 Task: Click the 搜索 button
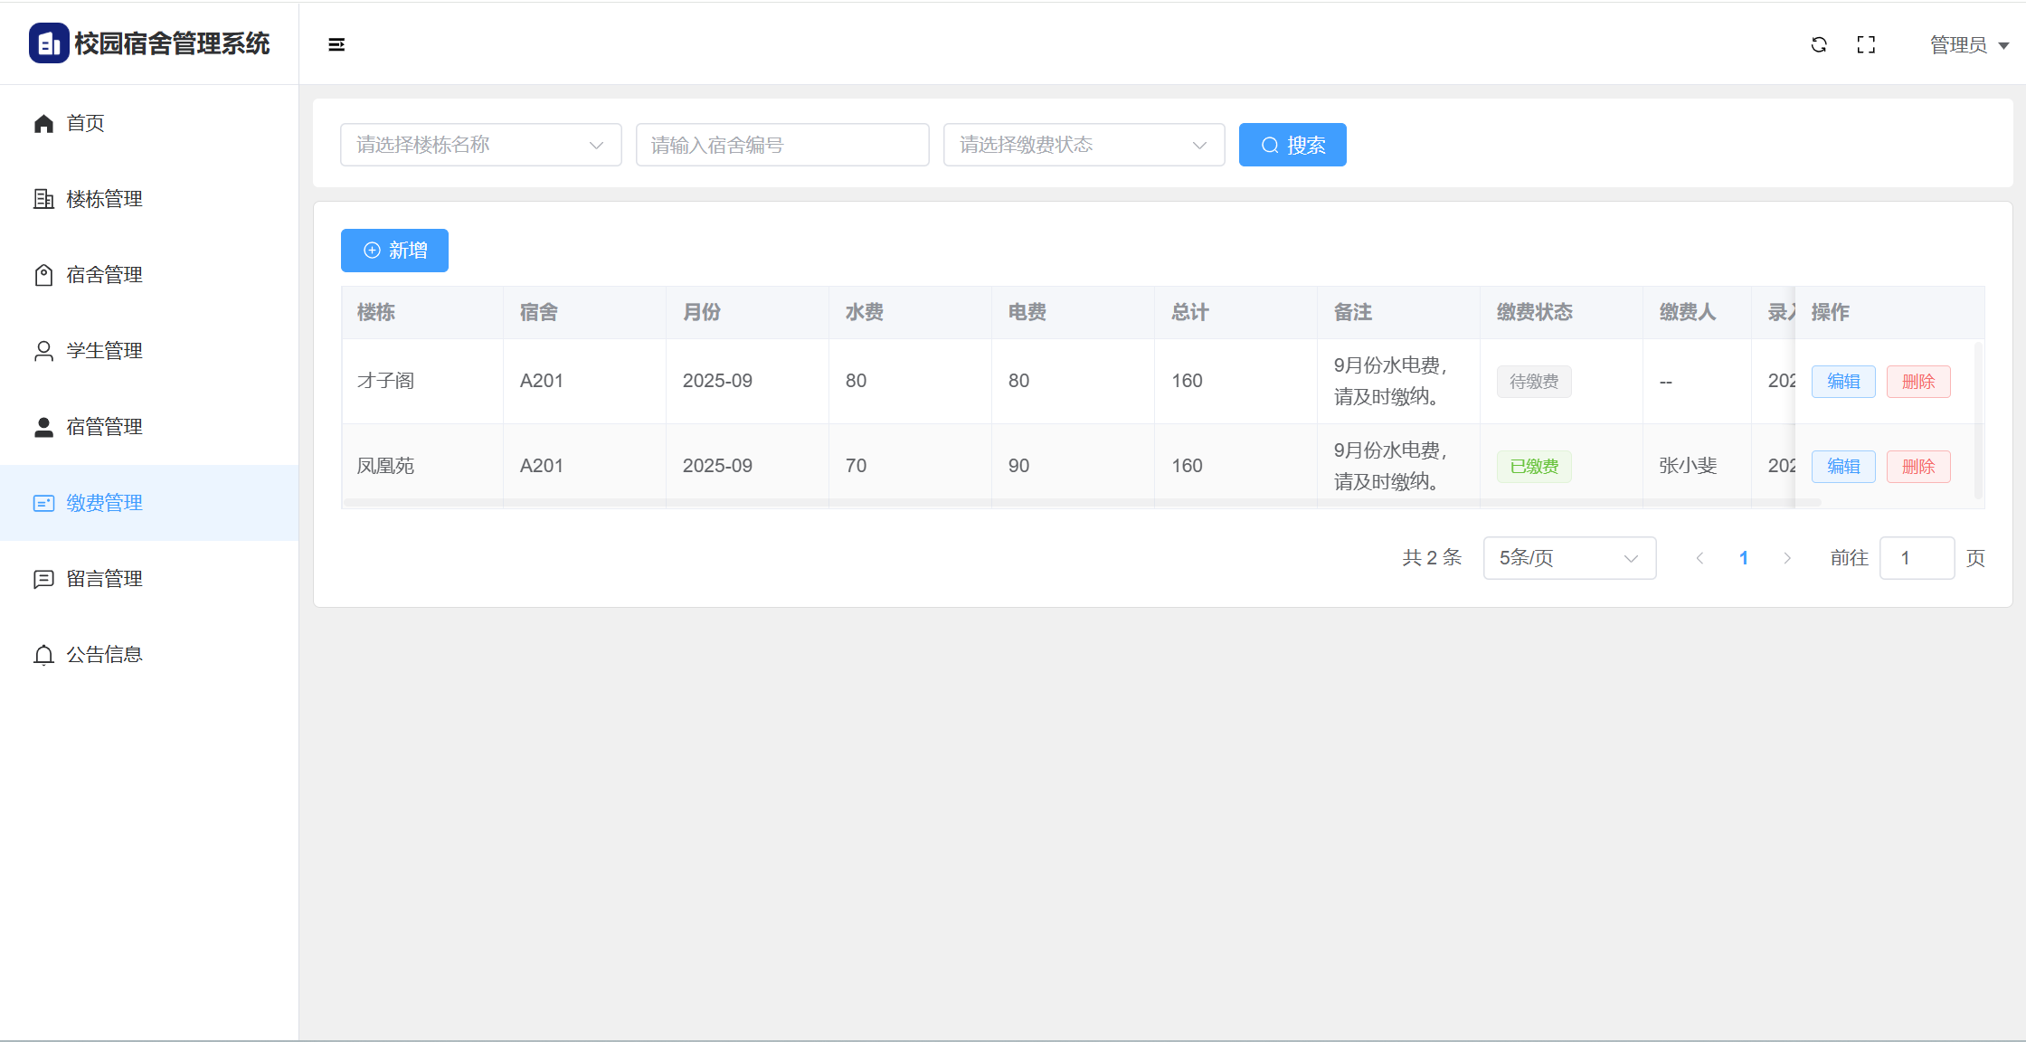click(x=1292, y=145)
